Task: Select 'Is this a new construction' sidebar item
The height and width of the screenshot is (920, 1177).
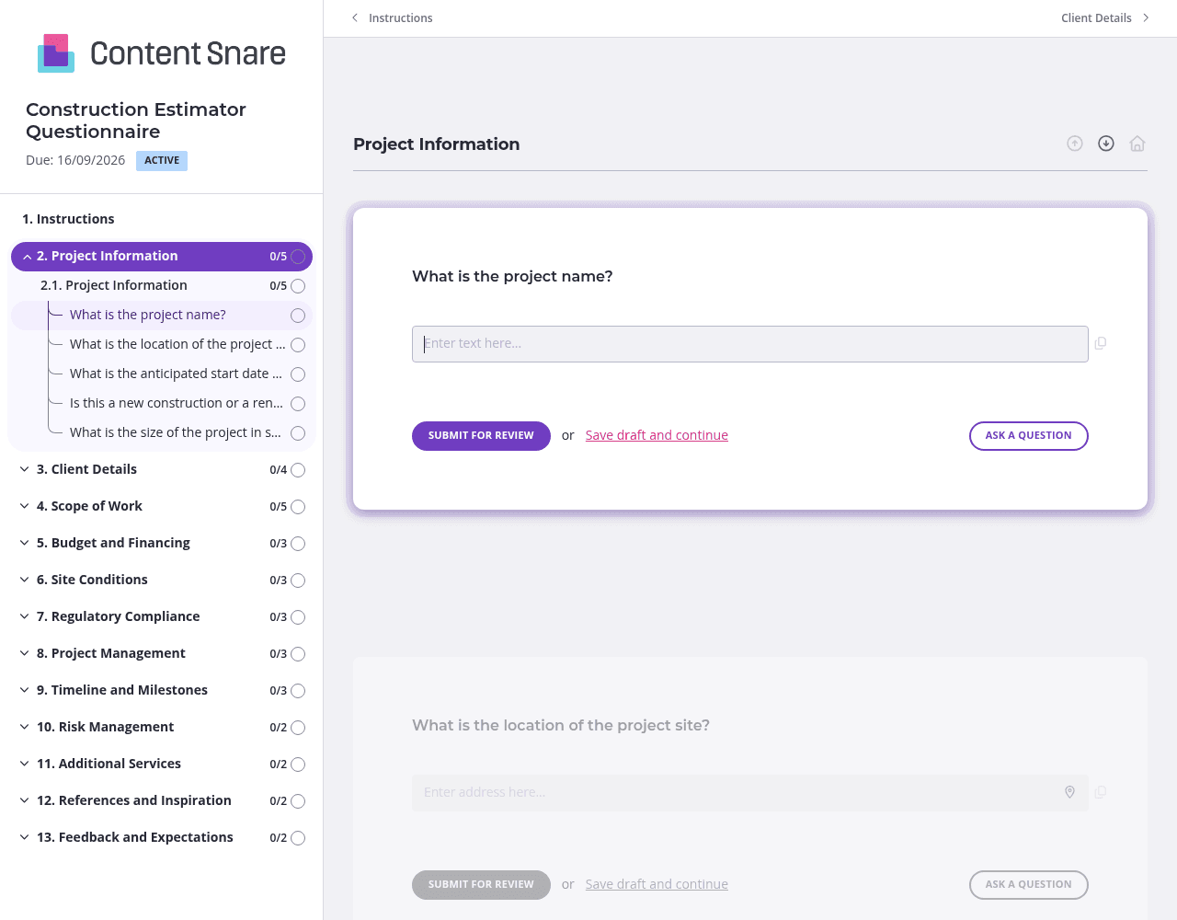Action: tap(177, 403)
